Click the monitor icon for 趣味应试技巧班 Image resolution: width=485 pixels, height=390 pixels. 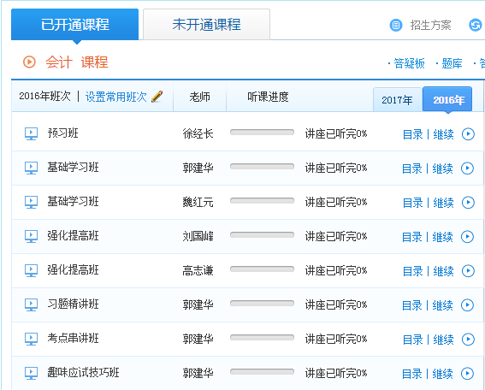point(32,373)
